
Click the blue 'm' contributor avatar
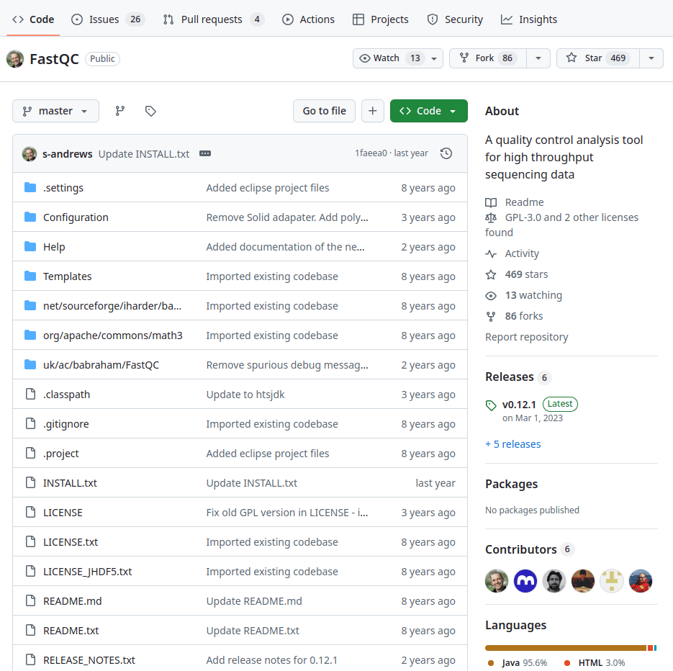pyautogui.click(x=525, y=581)
